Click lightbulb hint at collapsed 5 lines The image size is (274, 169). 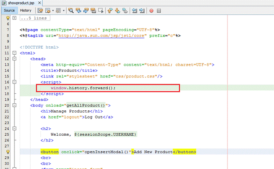(8, 18)
